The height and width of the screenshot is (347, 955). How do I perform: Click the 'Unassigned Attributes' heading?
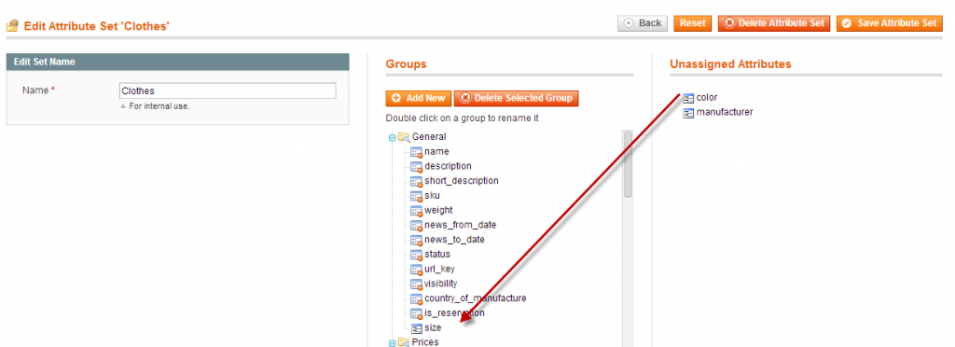[730, 64]
